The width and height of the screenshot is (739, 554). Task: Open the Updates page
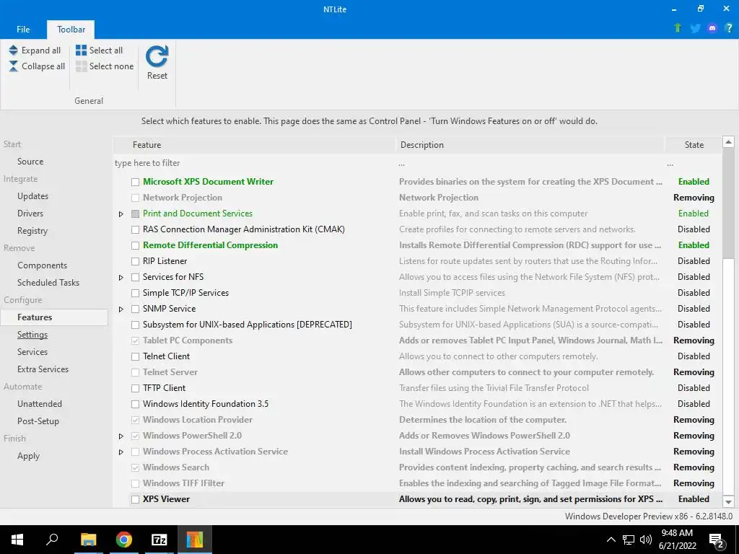33,196
